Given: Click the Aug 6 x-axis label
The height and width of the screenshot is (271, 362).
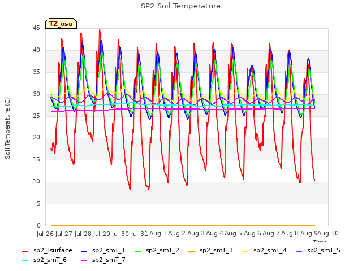Looking at the screenshot, I should click(252, 233).
